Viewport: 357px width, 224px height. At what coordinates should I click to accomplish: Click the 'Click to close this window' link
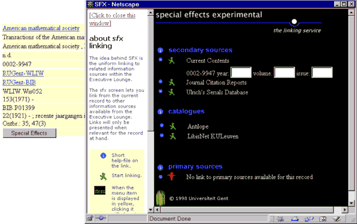coord(112,19)
